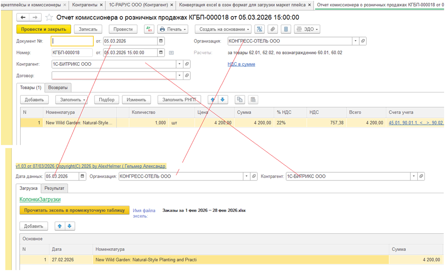The height and width of the screenshot is (271, 445).
Task: Expand the ЭДО menu
Action: tap(307, 29)
